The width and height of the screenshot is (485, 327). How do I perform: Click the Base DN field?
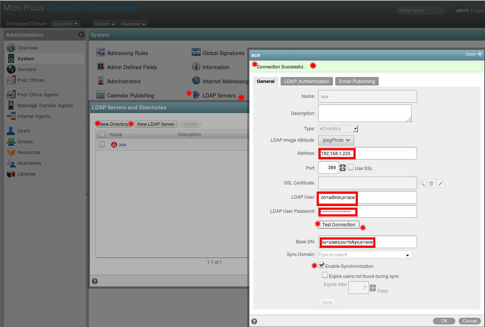click(368, 242)
